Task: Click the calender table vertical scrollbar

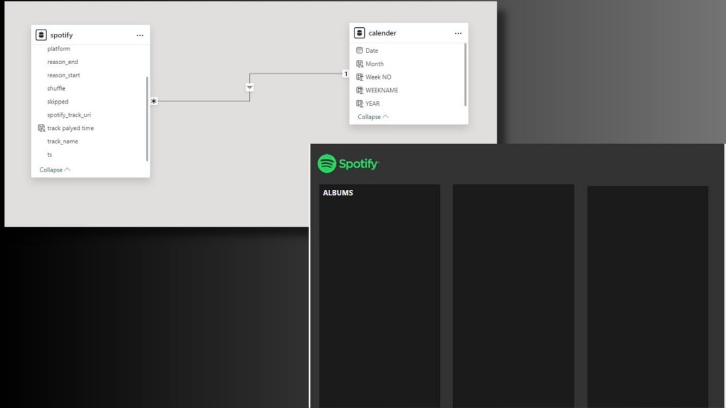Action: [x=465, y=74]
